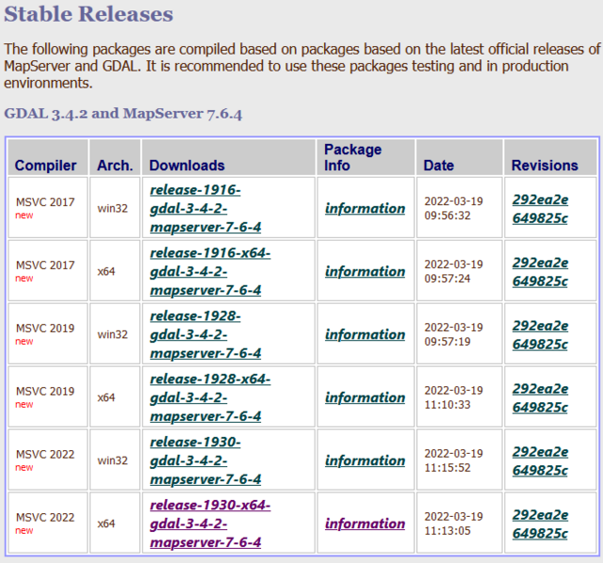The height and width of the screenshot is (563, 603).
Task: Click the GDAL 3.4.2 and MapServer 7.6.4 heading
Action: (x=123, y=114)
